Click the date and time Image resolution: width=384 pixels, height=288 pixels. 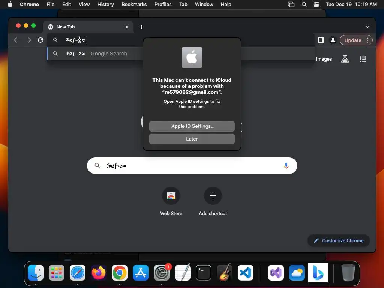coord(351,4)
